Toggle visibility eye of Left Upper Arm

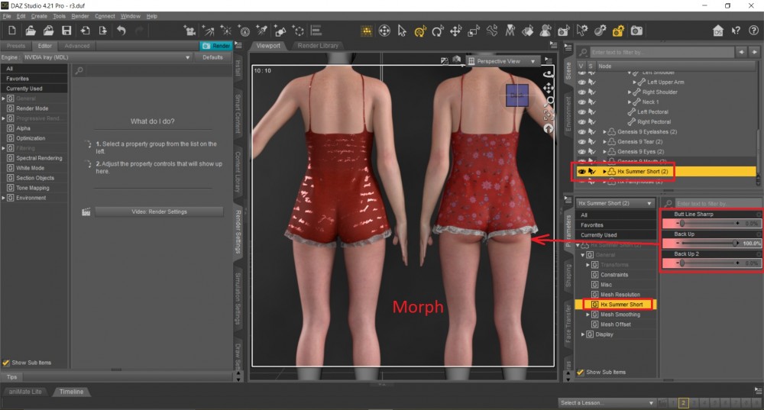(x=581, y=82)
